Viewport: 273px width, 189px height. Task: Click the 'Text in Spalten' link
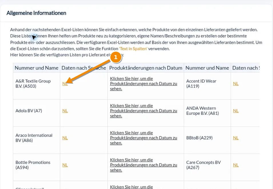click(133, 49)
